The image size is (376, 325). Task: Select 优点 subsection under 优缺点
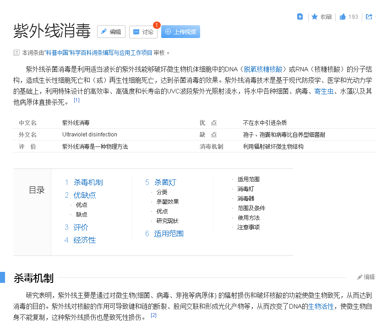[82, 205]
